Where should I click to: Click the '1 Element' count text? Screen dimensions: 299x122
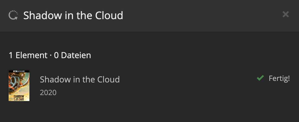[28, 55]
